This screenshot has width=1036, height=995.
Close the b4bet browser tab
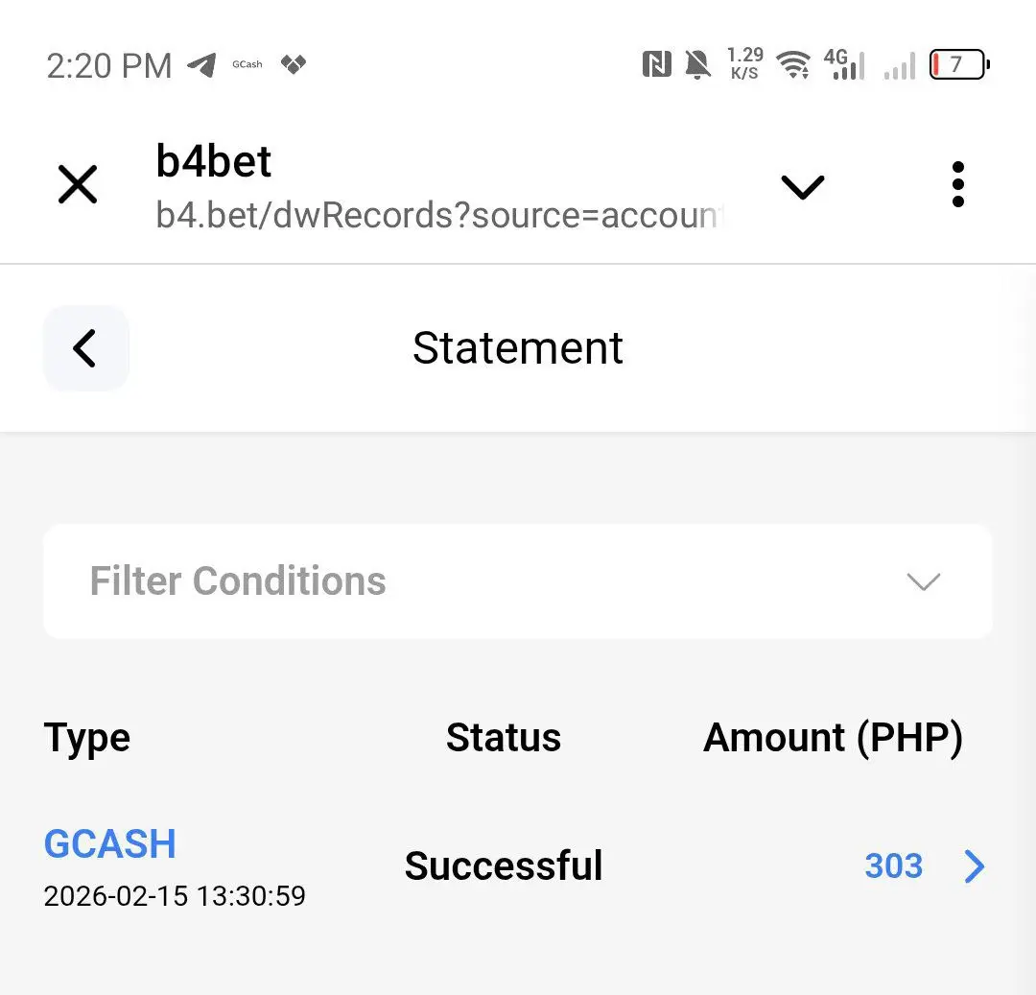coord(78,184)
